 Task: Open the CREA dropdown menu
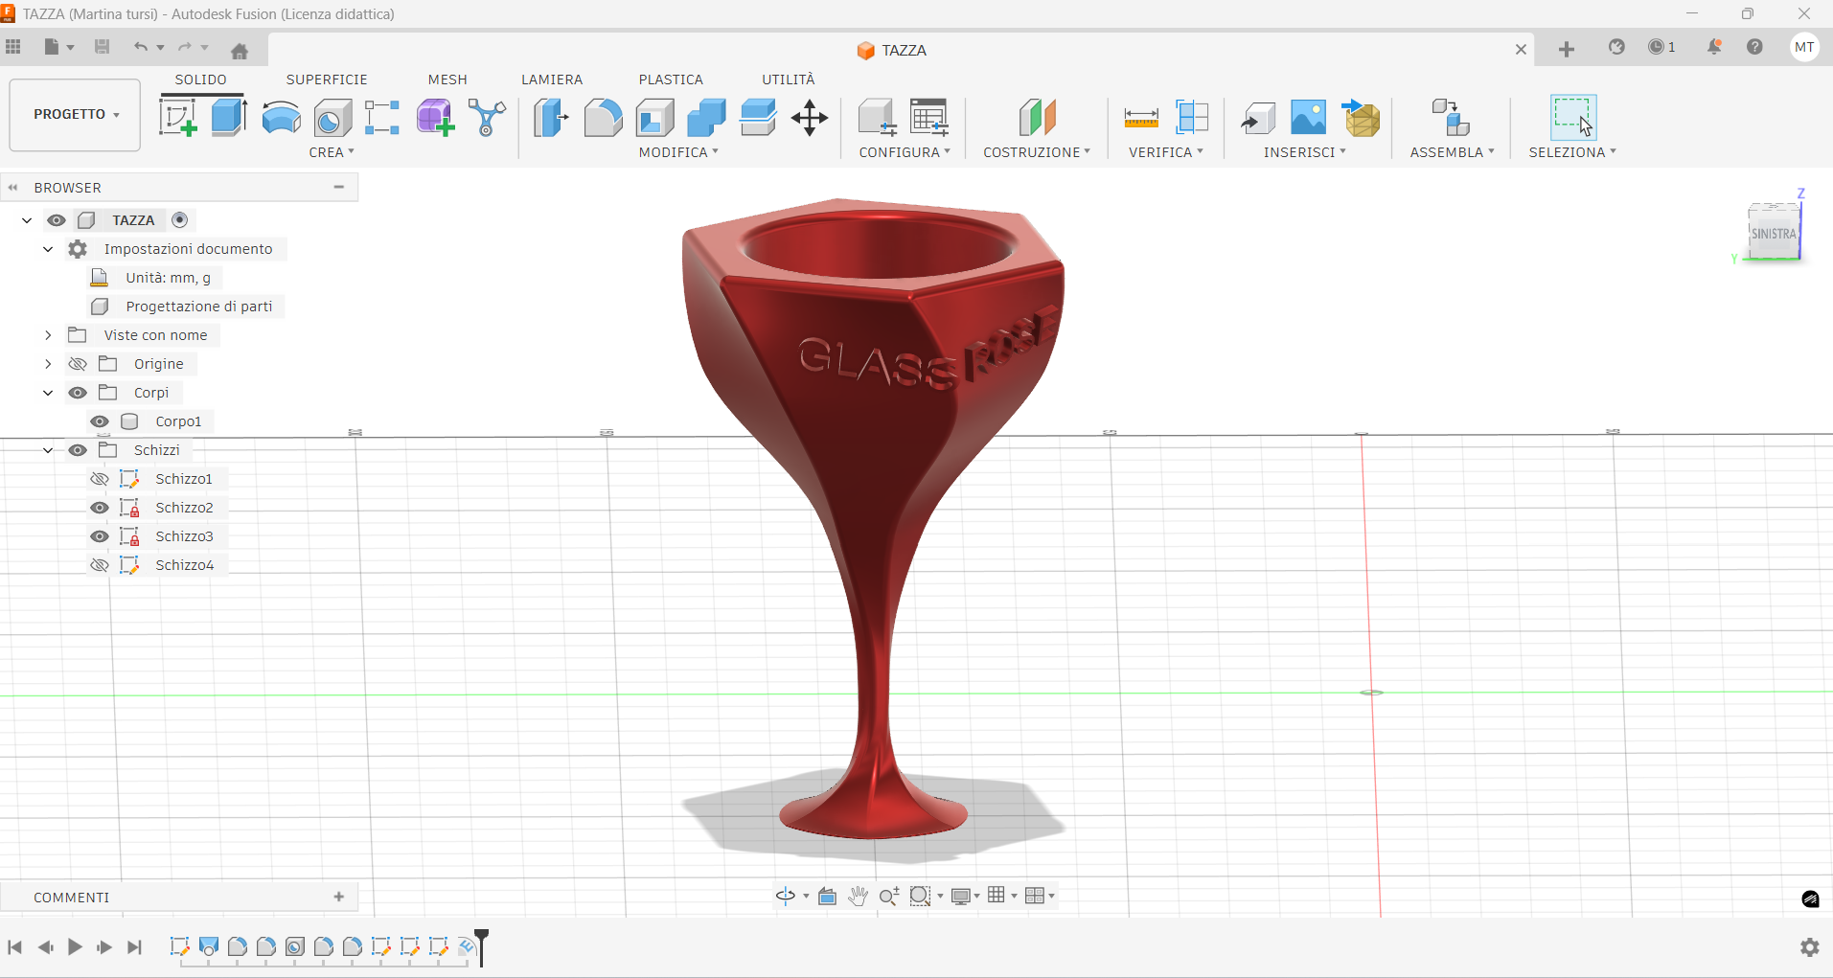(x=332, y=151)
